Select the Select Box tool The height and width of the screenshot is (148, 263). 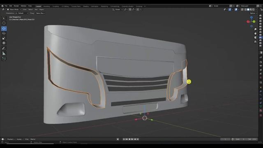4,18
